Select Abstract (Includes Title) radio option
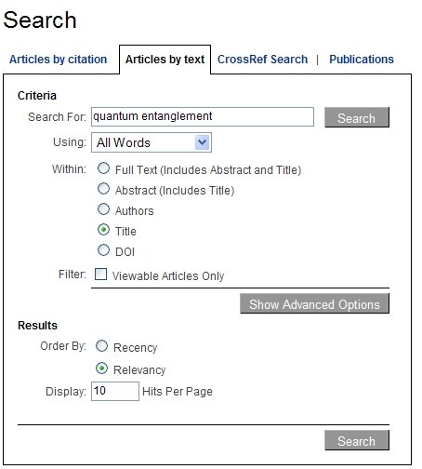The width and height of the screenshot is (422, 469). 103,189
